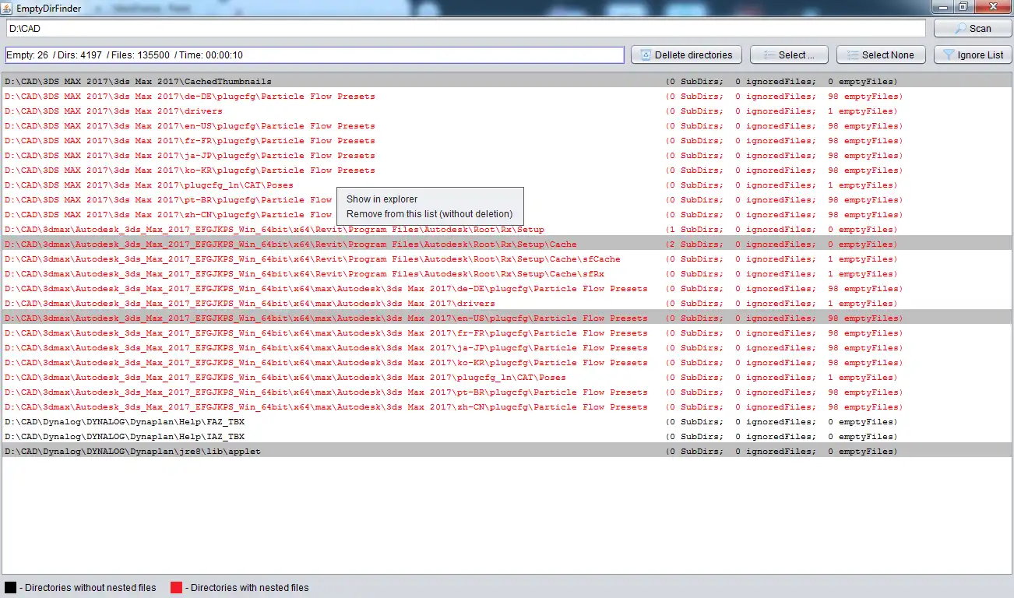The height and width of the screenshot is (598, 1014).
Task: Select the 3DS MAX 2017 fr-FR Particle Flow Presets row
Action: [x=506, y=141]
